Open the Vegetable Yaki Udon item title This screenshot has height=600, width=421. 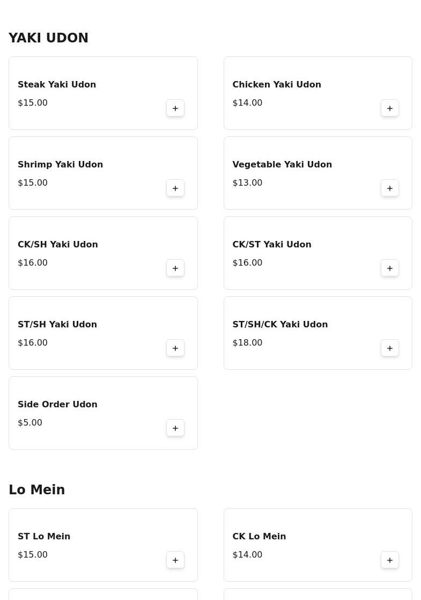tap(282, 165)
